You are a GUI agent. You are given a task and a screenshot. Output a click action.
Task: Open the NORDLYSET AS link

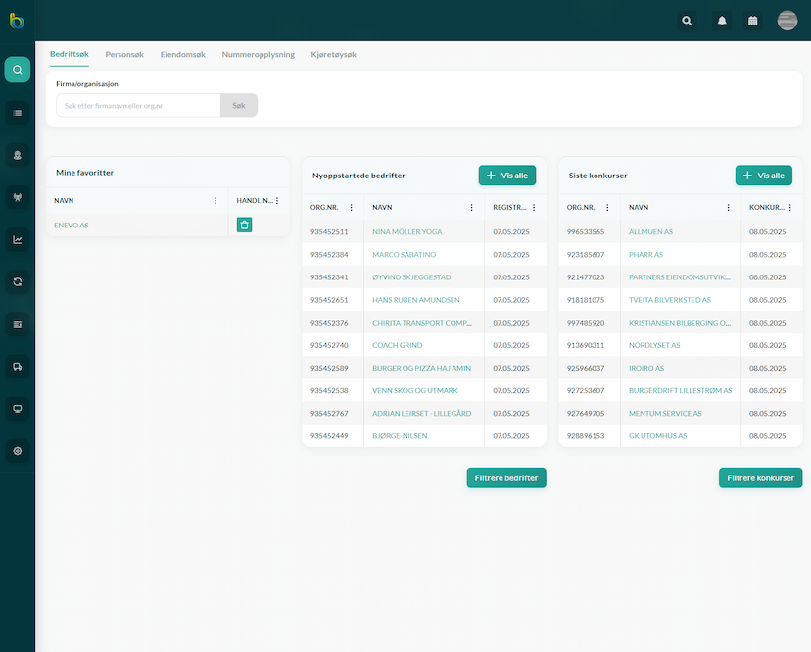654,345
